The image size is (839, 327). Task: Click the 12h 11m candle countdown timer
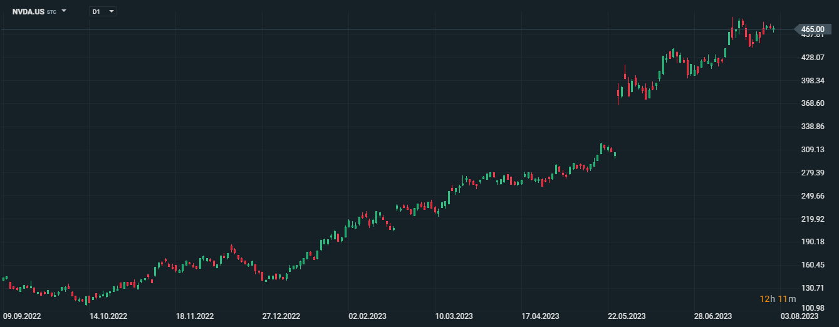777,299
